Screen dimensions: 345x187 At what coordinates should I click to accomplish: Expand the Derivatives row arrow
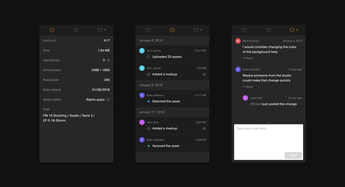coord(108,60)
